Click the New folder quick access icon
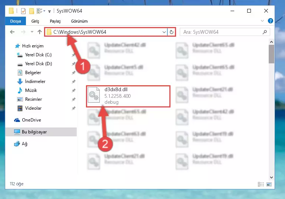Image resolution: width=285 pixels, height=199 pixels. [32, 11]
